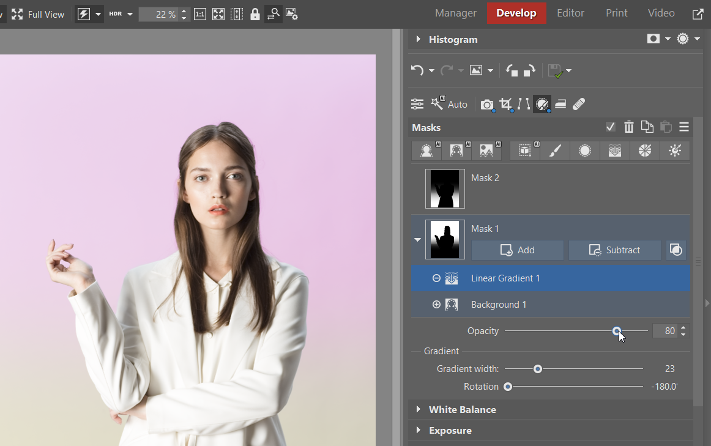Copy mask settings with the copy icon
711x446 pixels.
click(647, 127)
